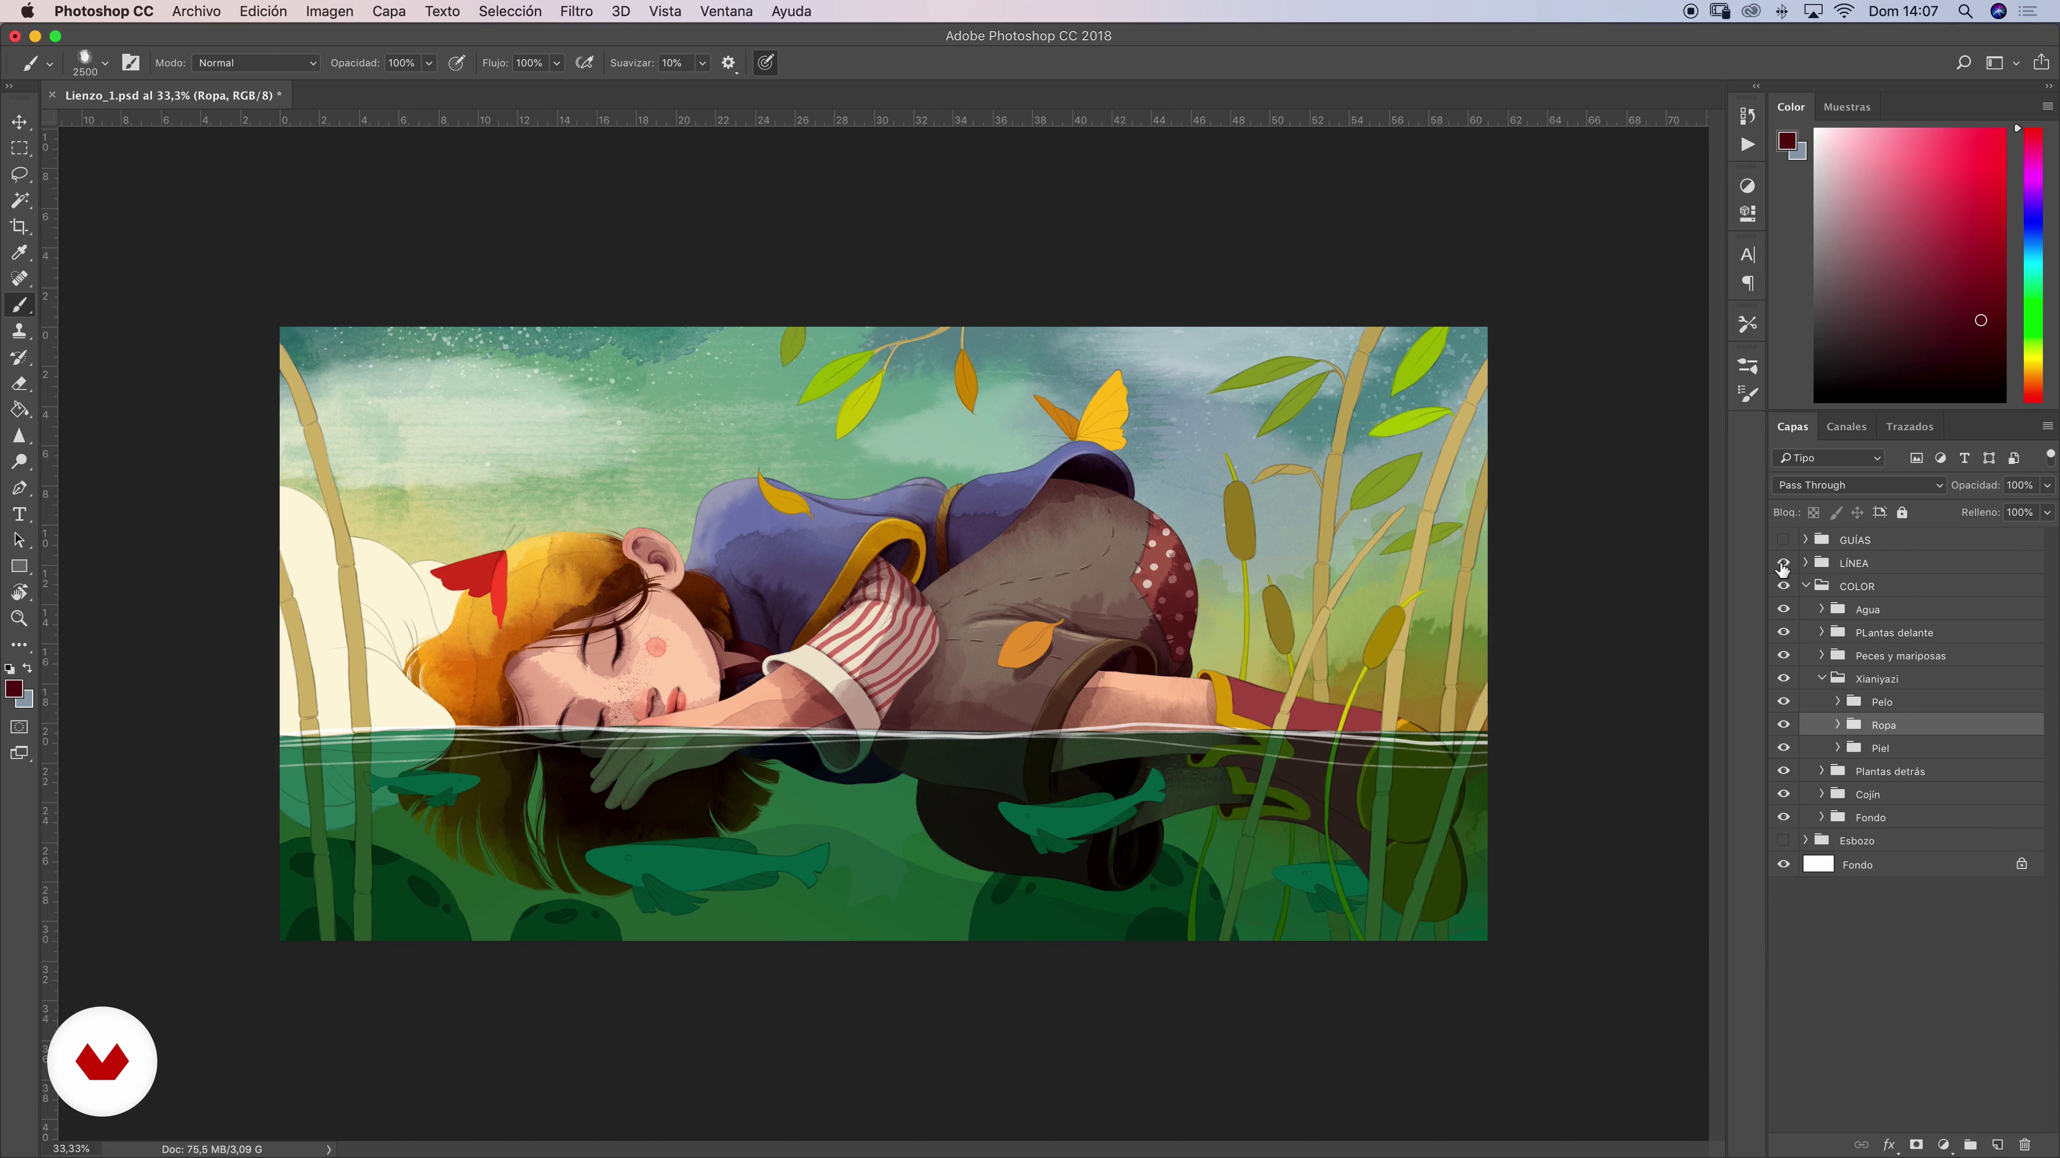Collapse the Xianiyazi layer group
Viewport: 2060px width, 1158px height.
[x=1822, y=678]
